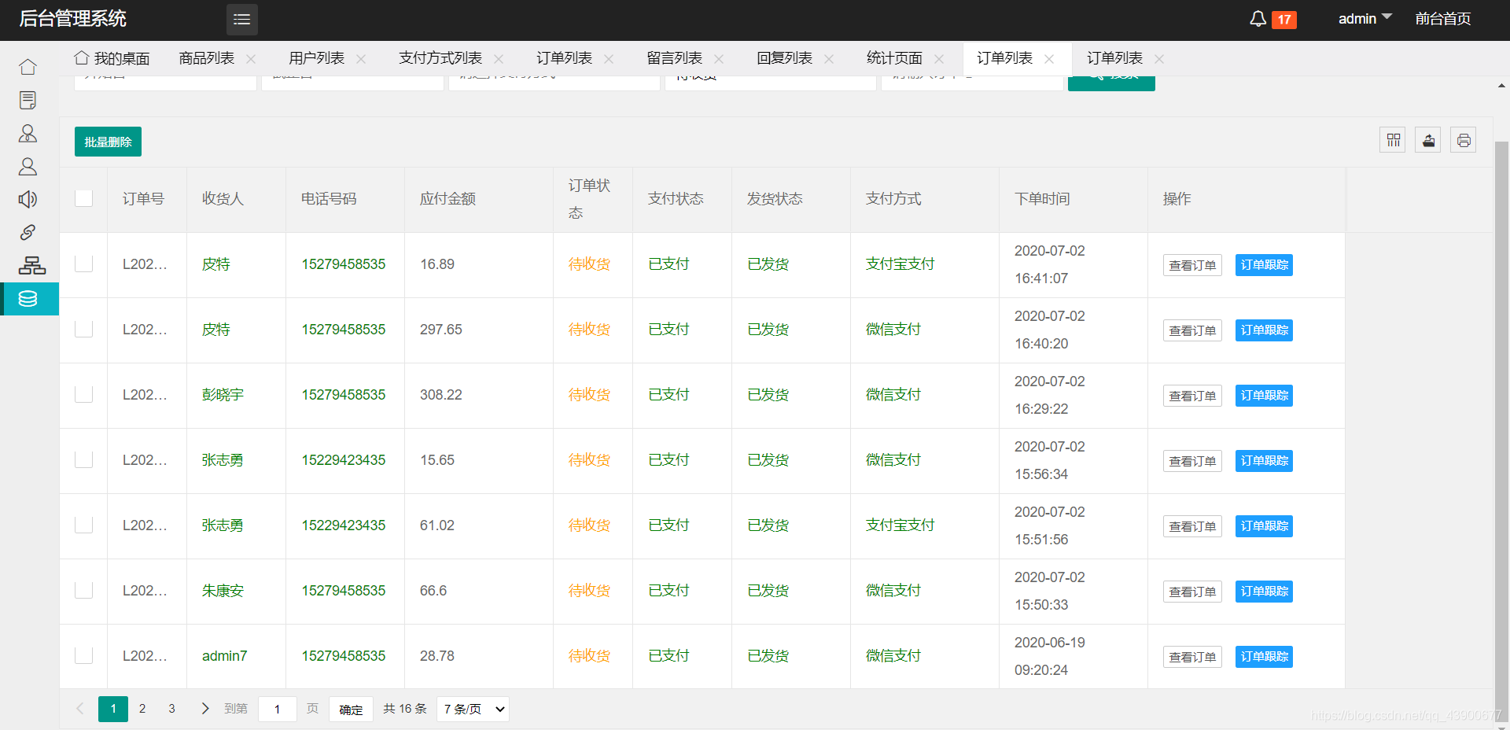Track order for 297.65 row
The width and height of the screenshot is (1510, 730).
(x=1264, y=330)
